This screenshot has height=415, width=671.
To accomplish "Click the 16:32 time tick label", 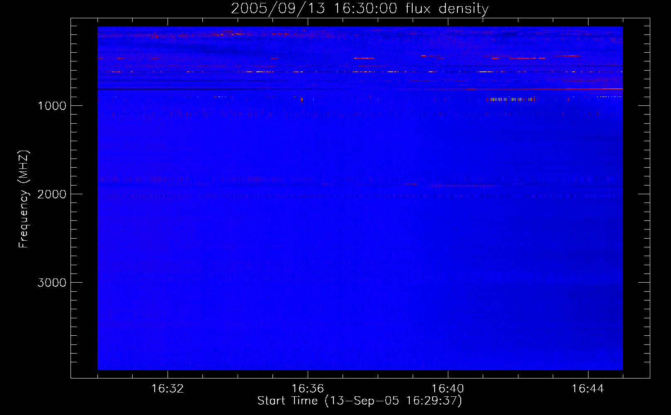I will (x=168, y=389).
